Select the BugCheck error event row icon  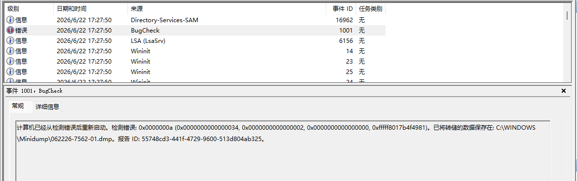pyautogui.click(x=10, y=30)
